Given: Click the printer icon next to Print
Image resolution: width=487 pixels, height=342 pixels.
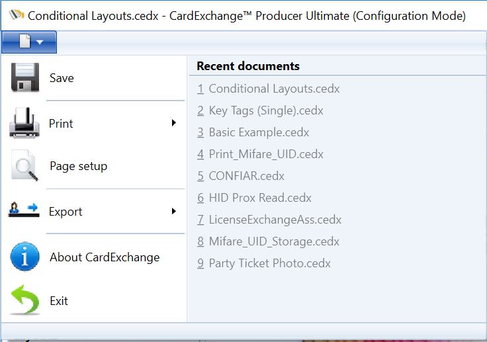Looking at the screenshot, I should click(x=24, y=122).
